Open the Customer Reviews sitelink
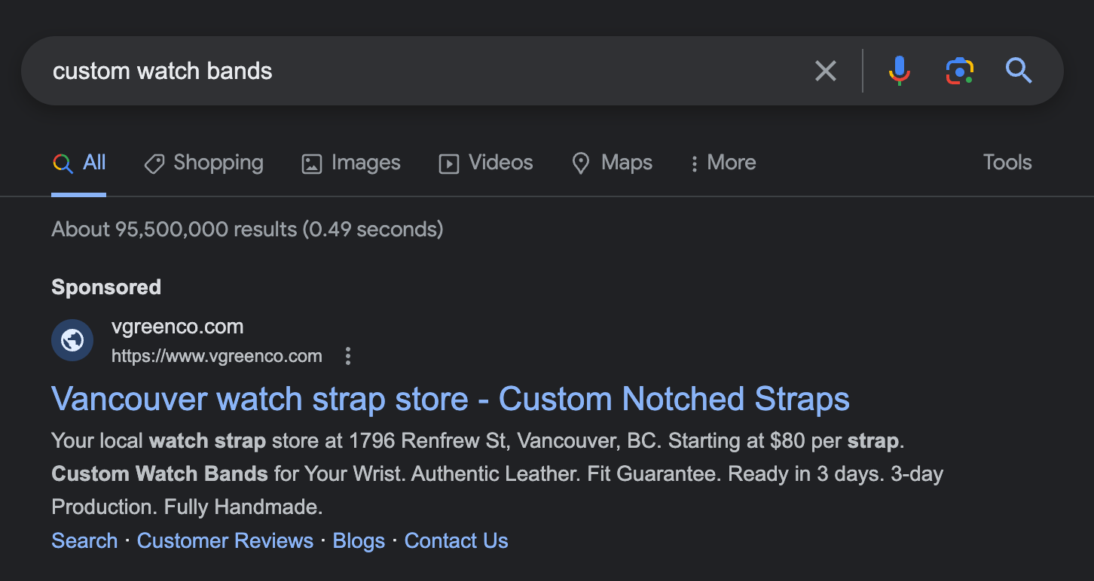Screen dimensions: 1094x581 tap(225, 540)
